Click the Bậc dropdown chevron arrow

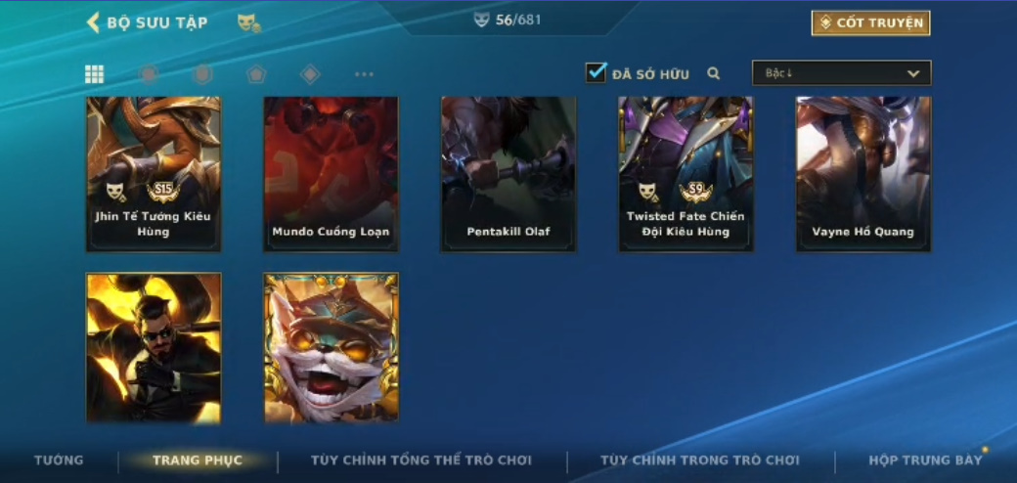coord(913,73)
